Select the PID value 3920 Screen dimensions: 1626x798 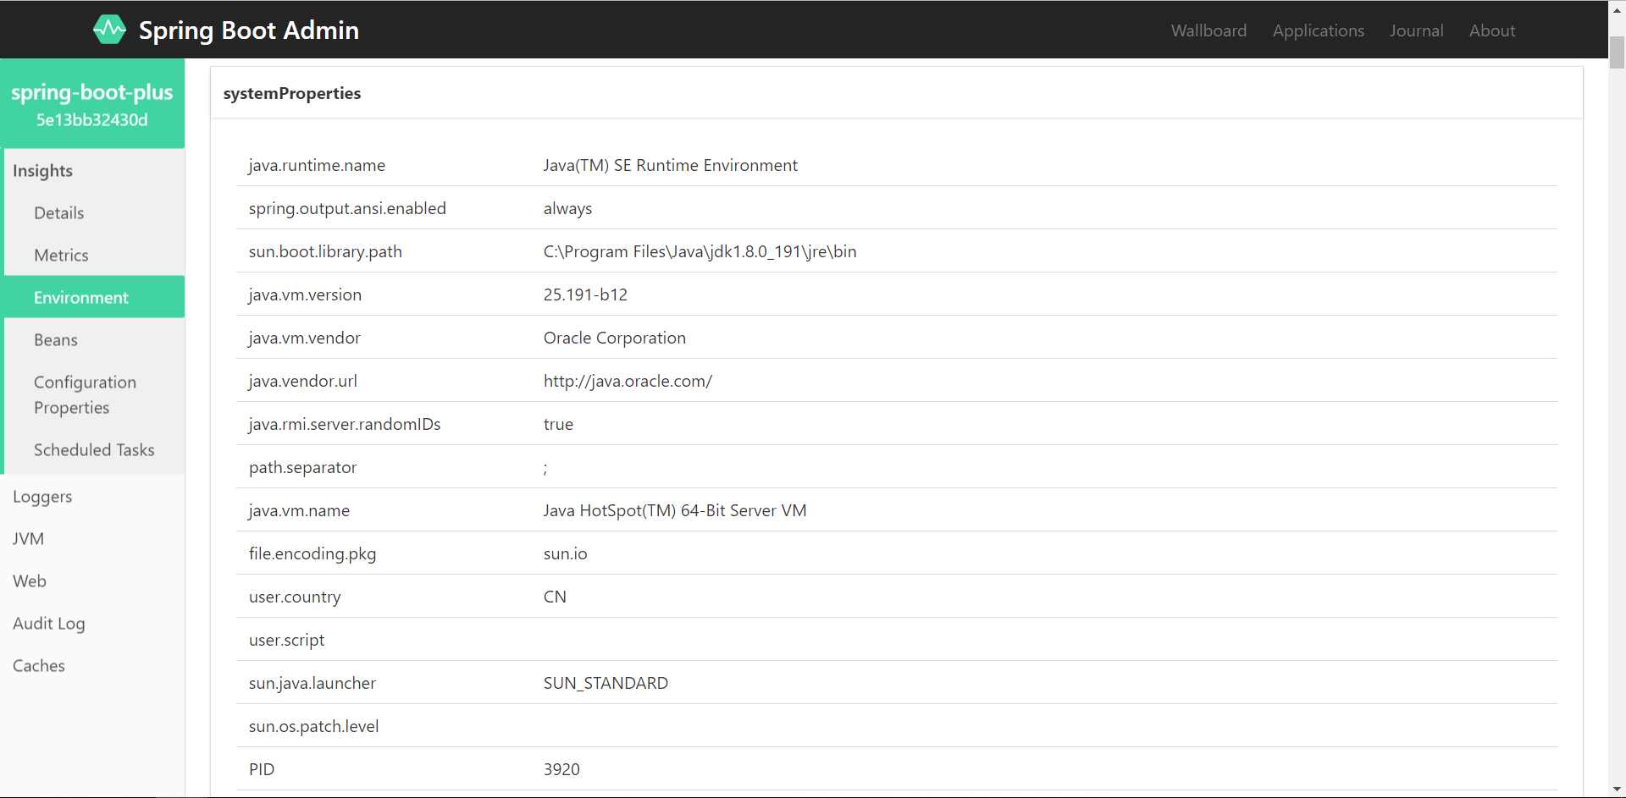coord(561,769)
